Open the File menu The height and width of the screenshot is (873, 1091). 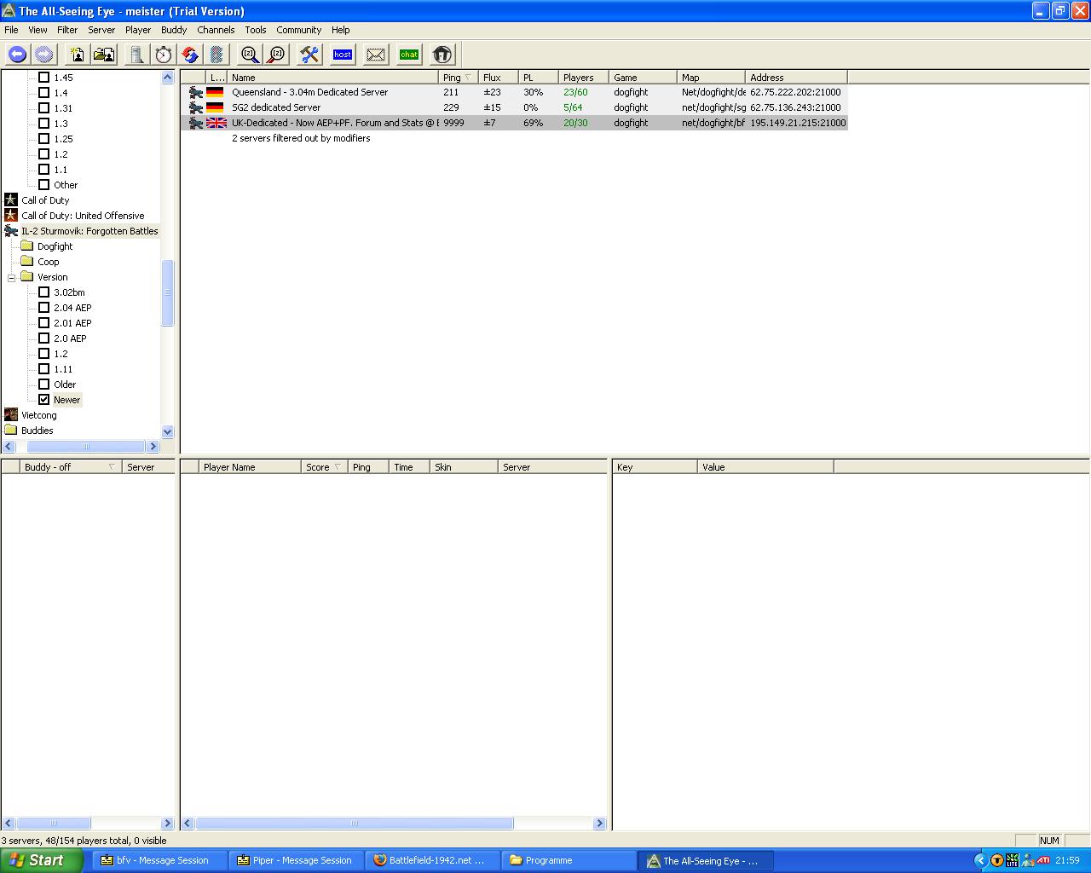(11, 30)
